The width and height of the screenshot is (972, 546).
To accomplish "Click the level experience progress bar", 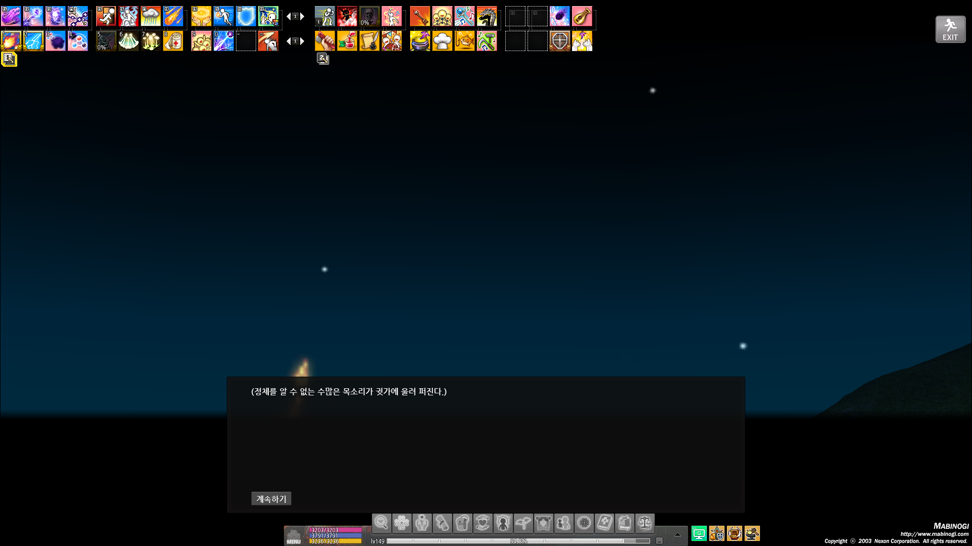I will pyautogui.click(x=518, y=541).
